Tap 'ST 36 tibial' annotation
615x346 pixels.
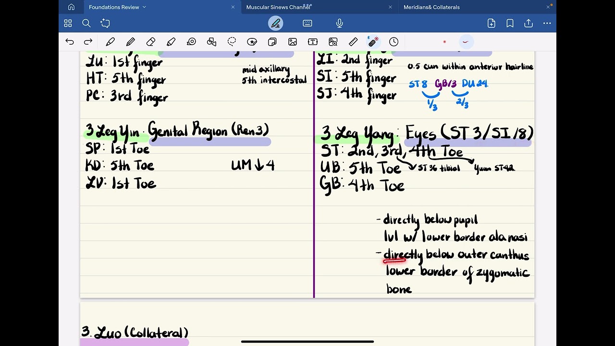[x=438, y=168]
